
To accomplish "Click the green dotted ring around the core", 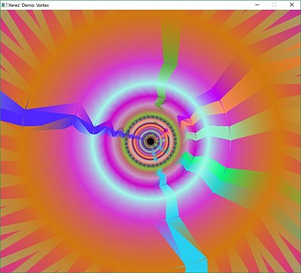I will 150,116.
